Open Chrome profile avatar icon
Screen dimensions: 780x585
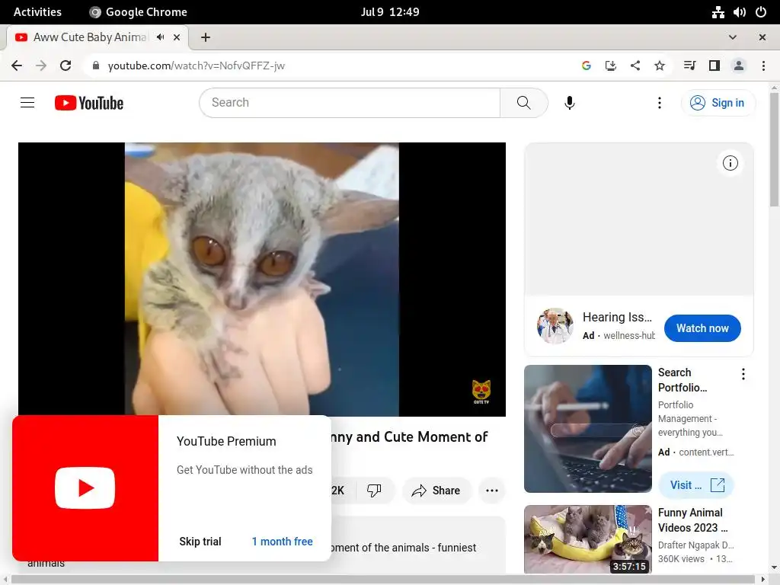tap(739, 66)
